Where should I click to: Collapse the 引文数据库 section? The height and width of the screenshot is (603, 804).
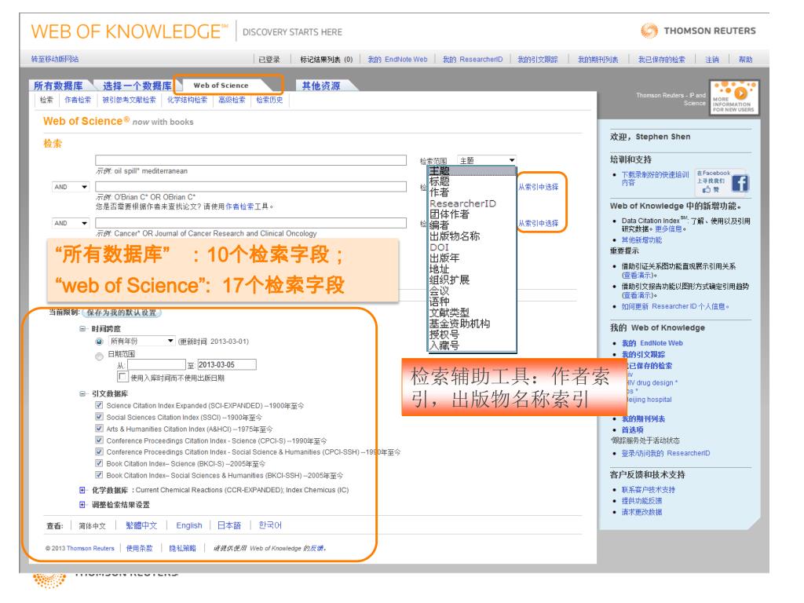[82, 394]
